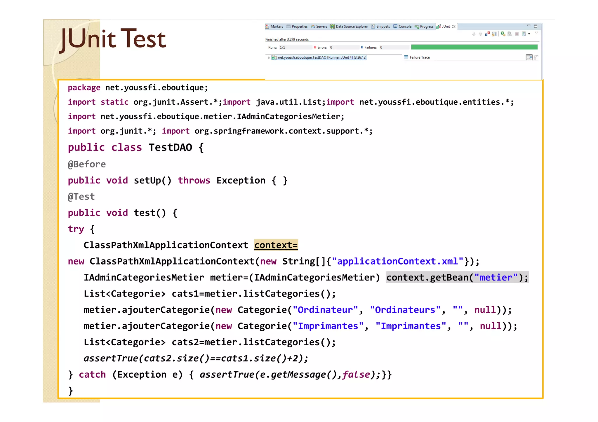Click the Compare Actual With Expected icon
Screen dimensions: 598x422
point(536,57)
